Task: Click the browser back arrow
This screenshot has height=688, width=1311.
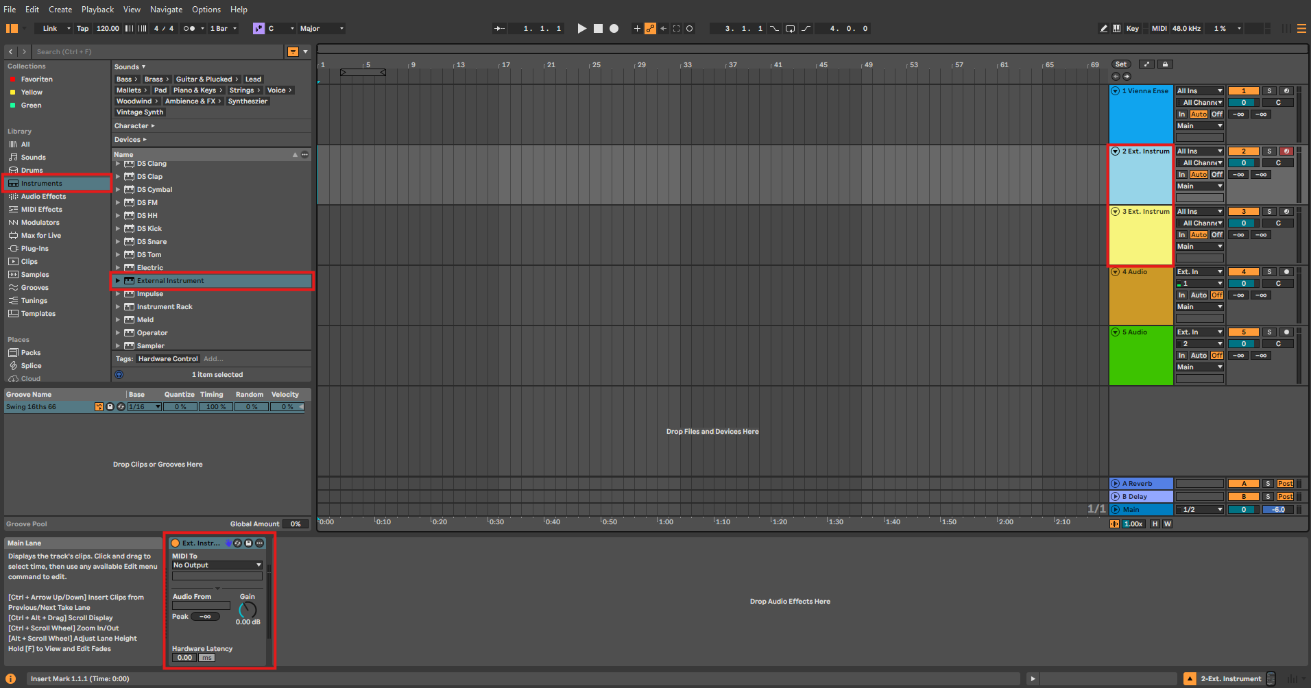Action: click(11, 52)
